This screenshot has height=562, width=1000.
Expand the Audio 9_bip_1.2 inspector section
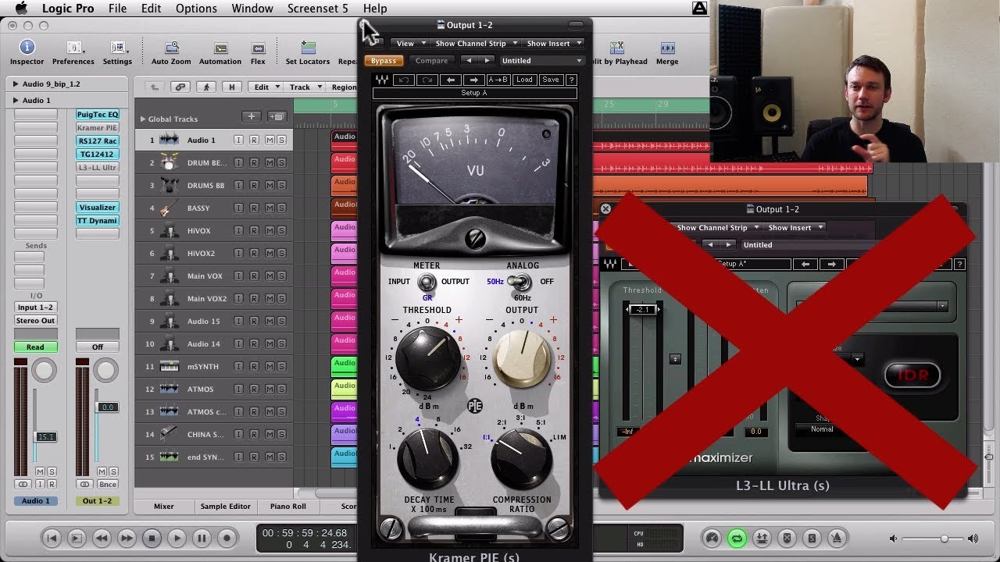tap(16, 84)
